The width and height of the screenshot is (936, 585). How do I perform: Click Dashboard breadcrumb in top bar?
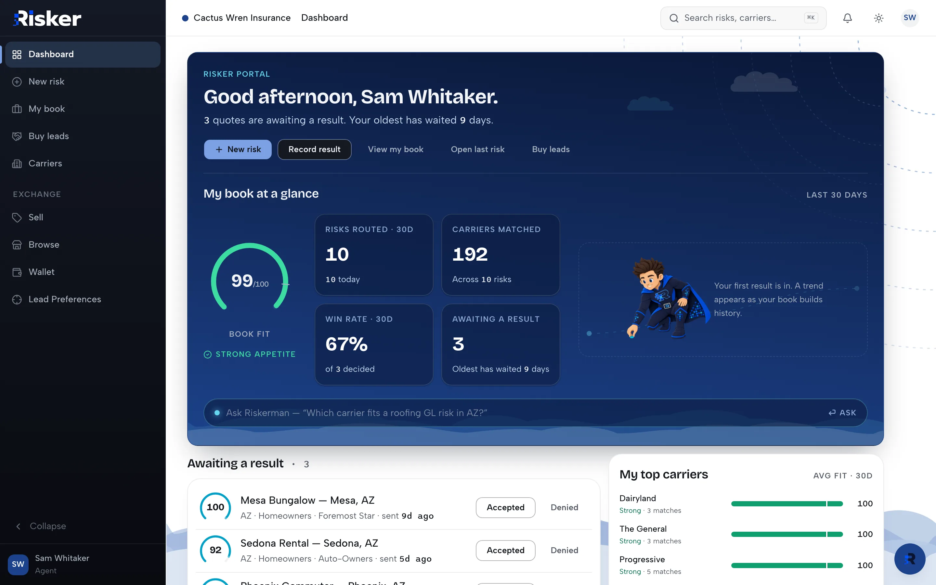(324, 18)
